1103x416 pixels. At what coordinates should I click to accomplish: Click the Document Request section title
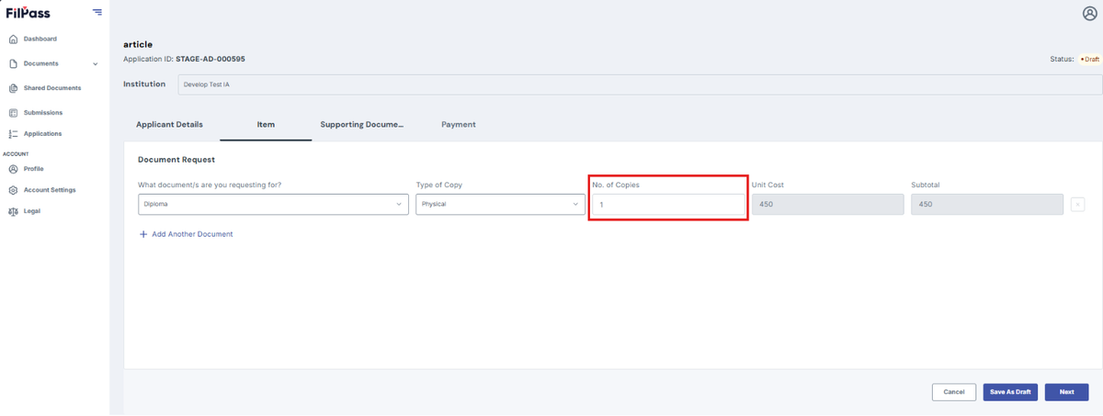176,160
